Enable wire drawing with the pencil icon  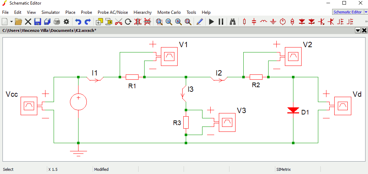pos(200,22)
